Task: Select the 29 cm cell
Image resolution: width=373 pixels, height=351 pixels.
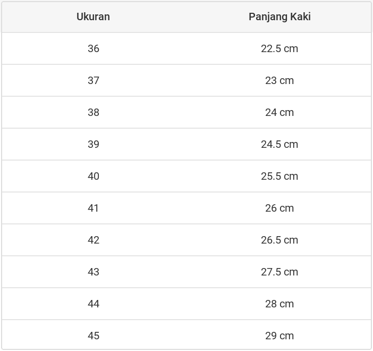Action: click(279, 336)
